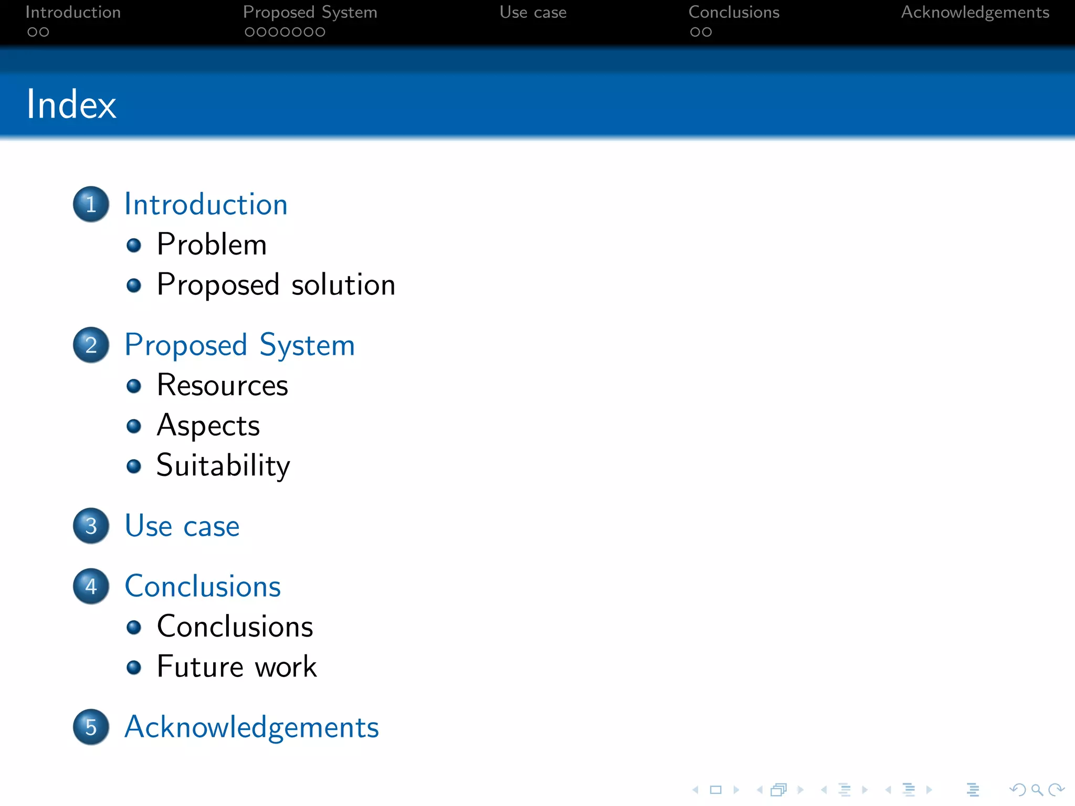Open the Future work subsection entry
The height and width of the screenshot is (806, 1075).
pyautogui.click(x=237, y=666)
